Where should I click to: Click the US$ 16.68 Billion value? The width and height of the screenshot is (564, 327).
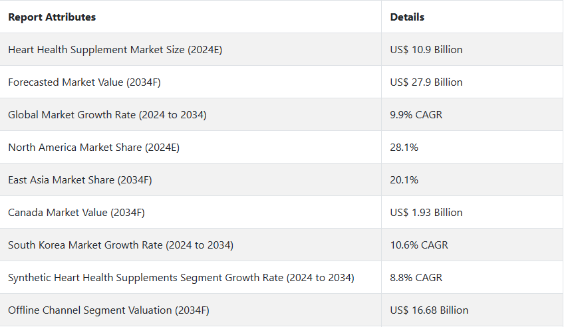click(429, 310)
